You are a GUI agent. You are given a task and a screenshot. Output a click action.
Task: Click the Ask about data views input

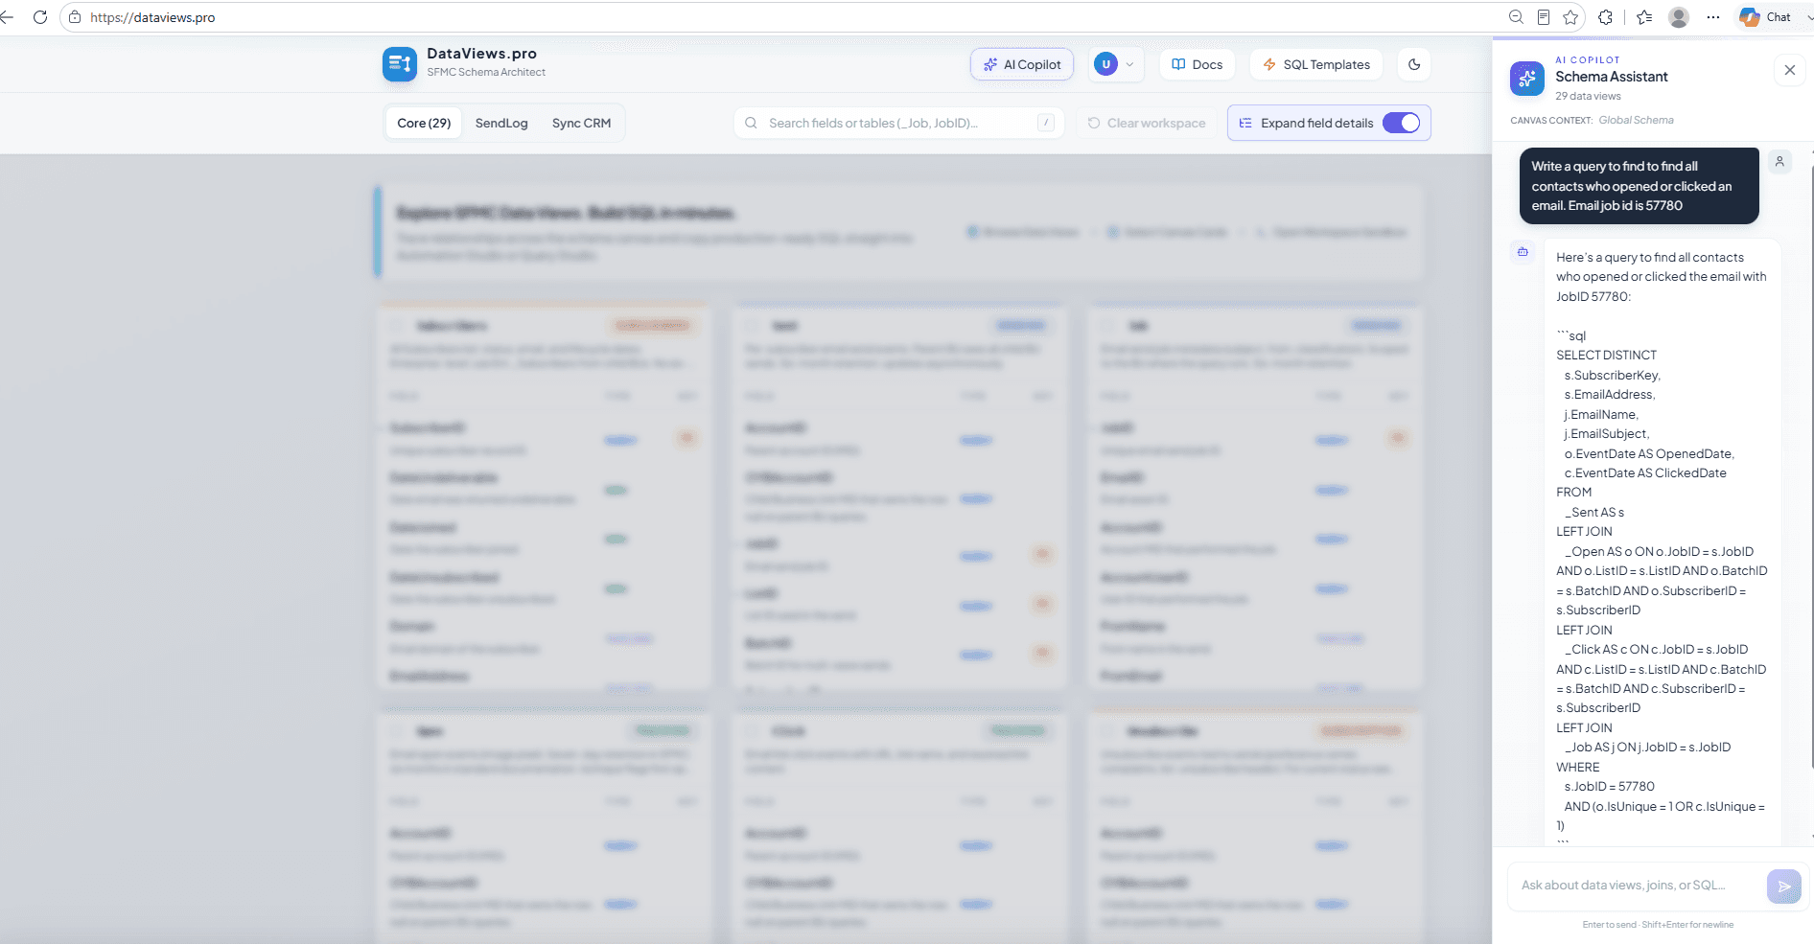(1637, 886)
